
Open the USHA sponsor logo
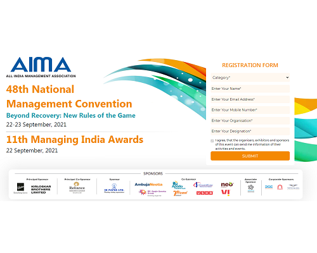click(x=204, y=193)
